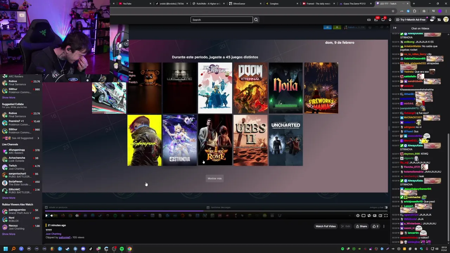Open the Get Bits diamond icon

[390, 20]
